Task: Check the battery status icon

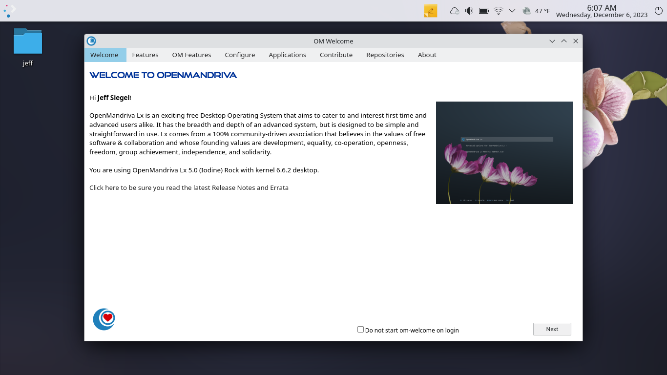Action: coord(484,11)
